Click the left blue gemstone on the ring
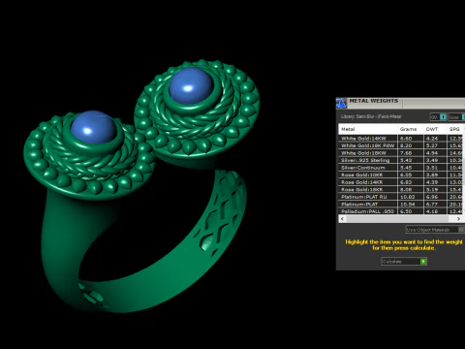The image size is (465, 349). pyautogui.click(x=93, y=127)
